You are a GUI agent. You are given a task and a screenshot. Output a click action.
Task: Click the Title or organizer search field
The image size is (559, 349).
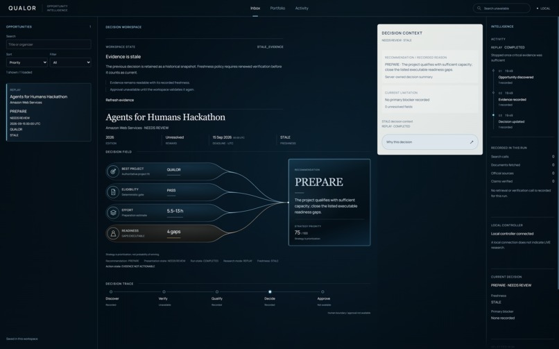pos(49,44)
